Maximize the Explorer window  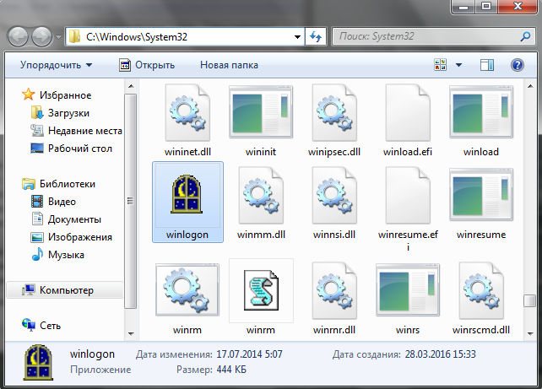click(x=486, y=7)
